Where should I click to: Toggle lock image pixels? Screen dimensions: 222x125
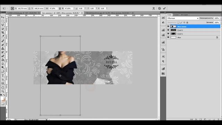click(181, 22)
